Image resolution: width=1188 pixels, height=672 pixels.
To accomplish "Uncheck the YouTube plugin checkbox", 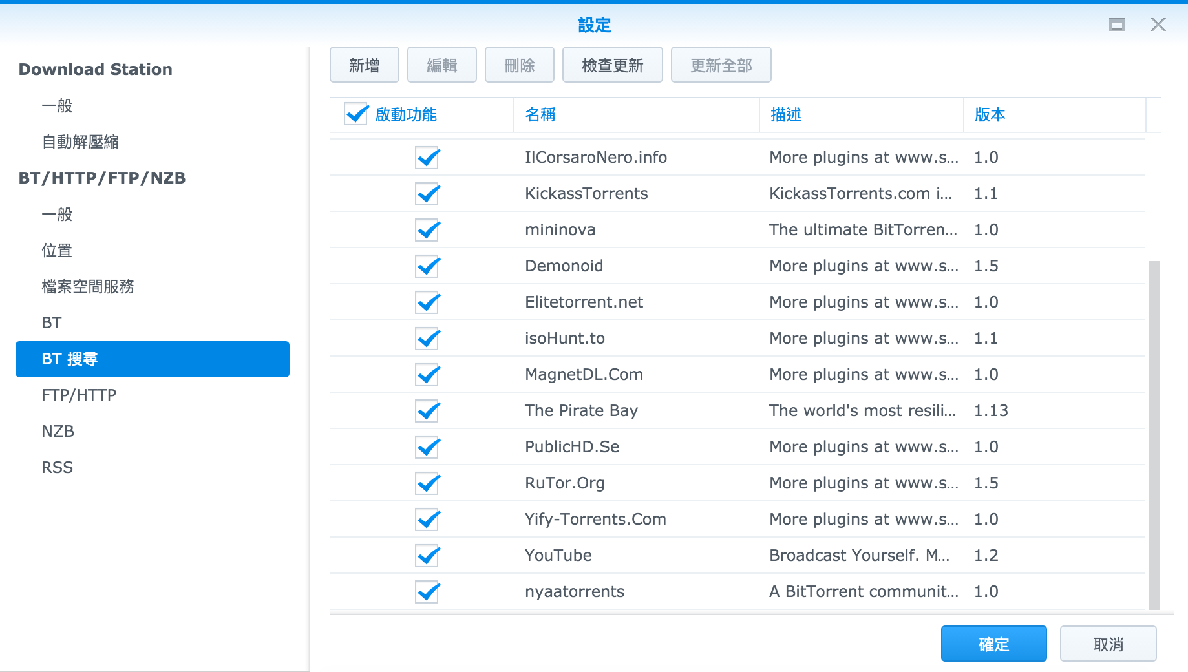I will (427, 556).
